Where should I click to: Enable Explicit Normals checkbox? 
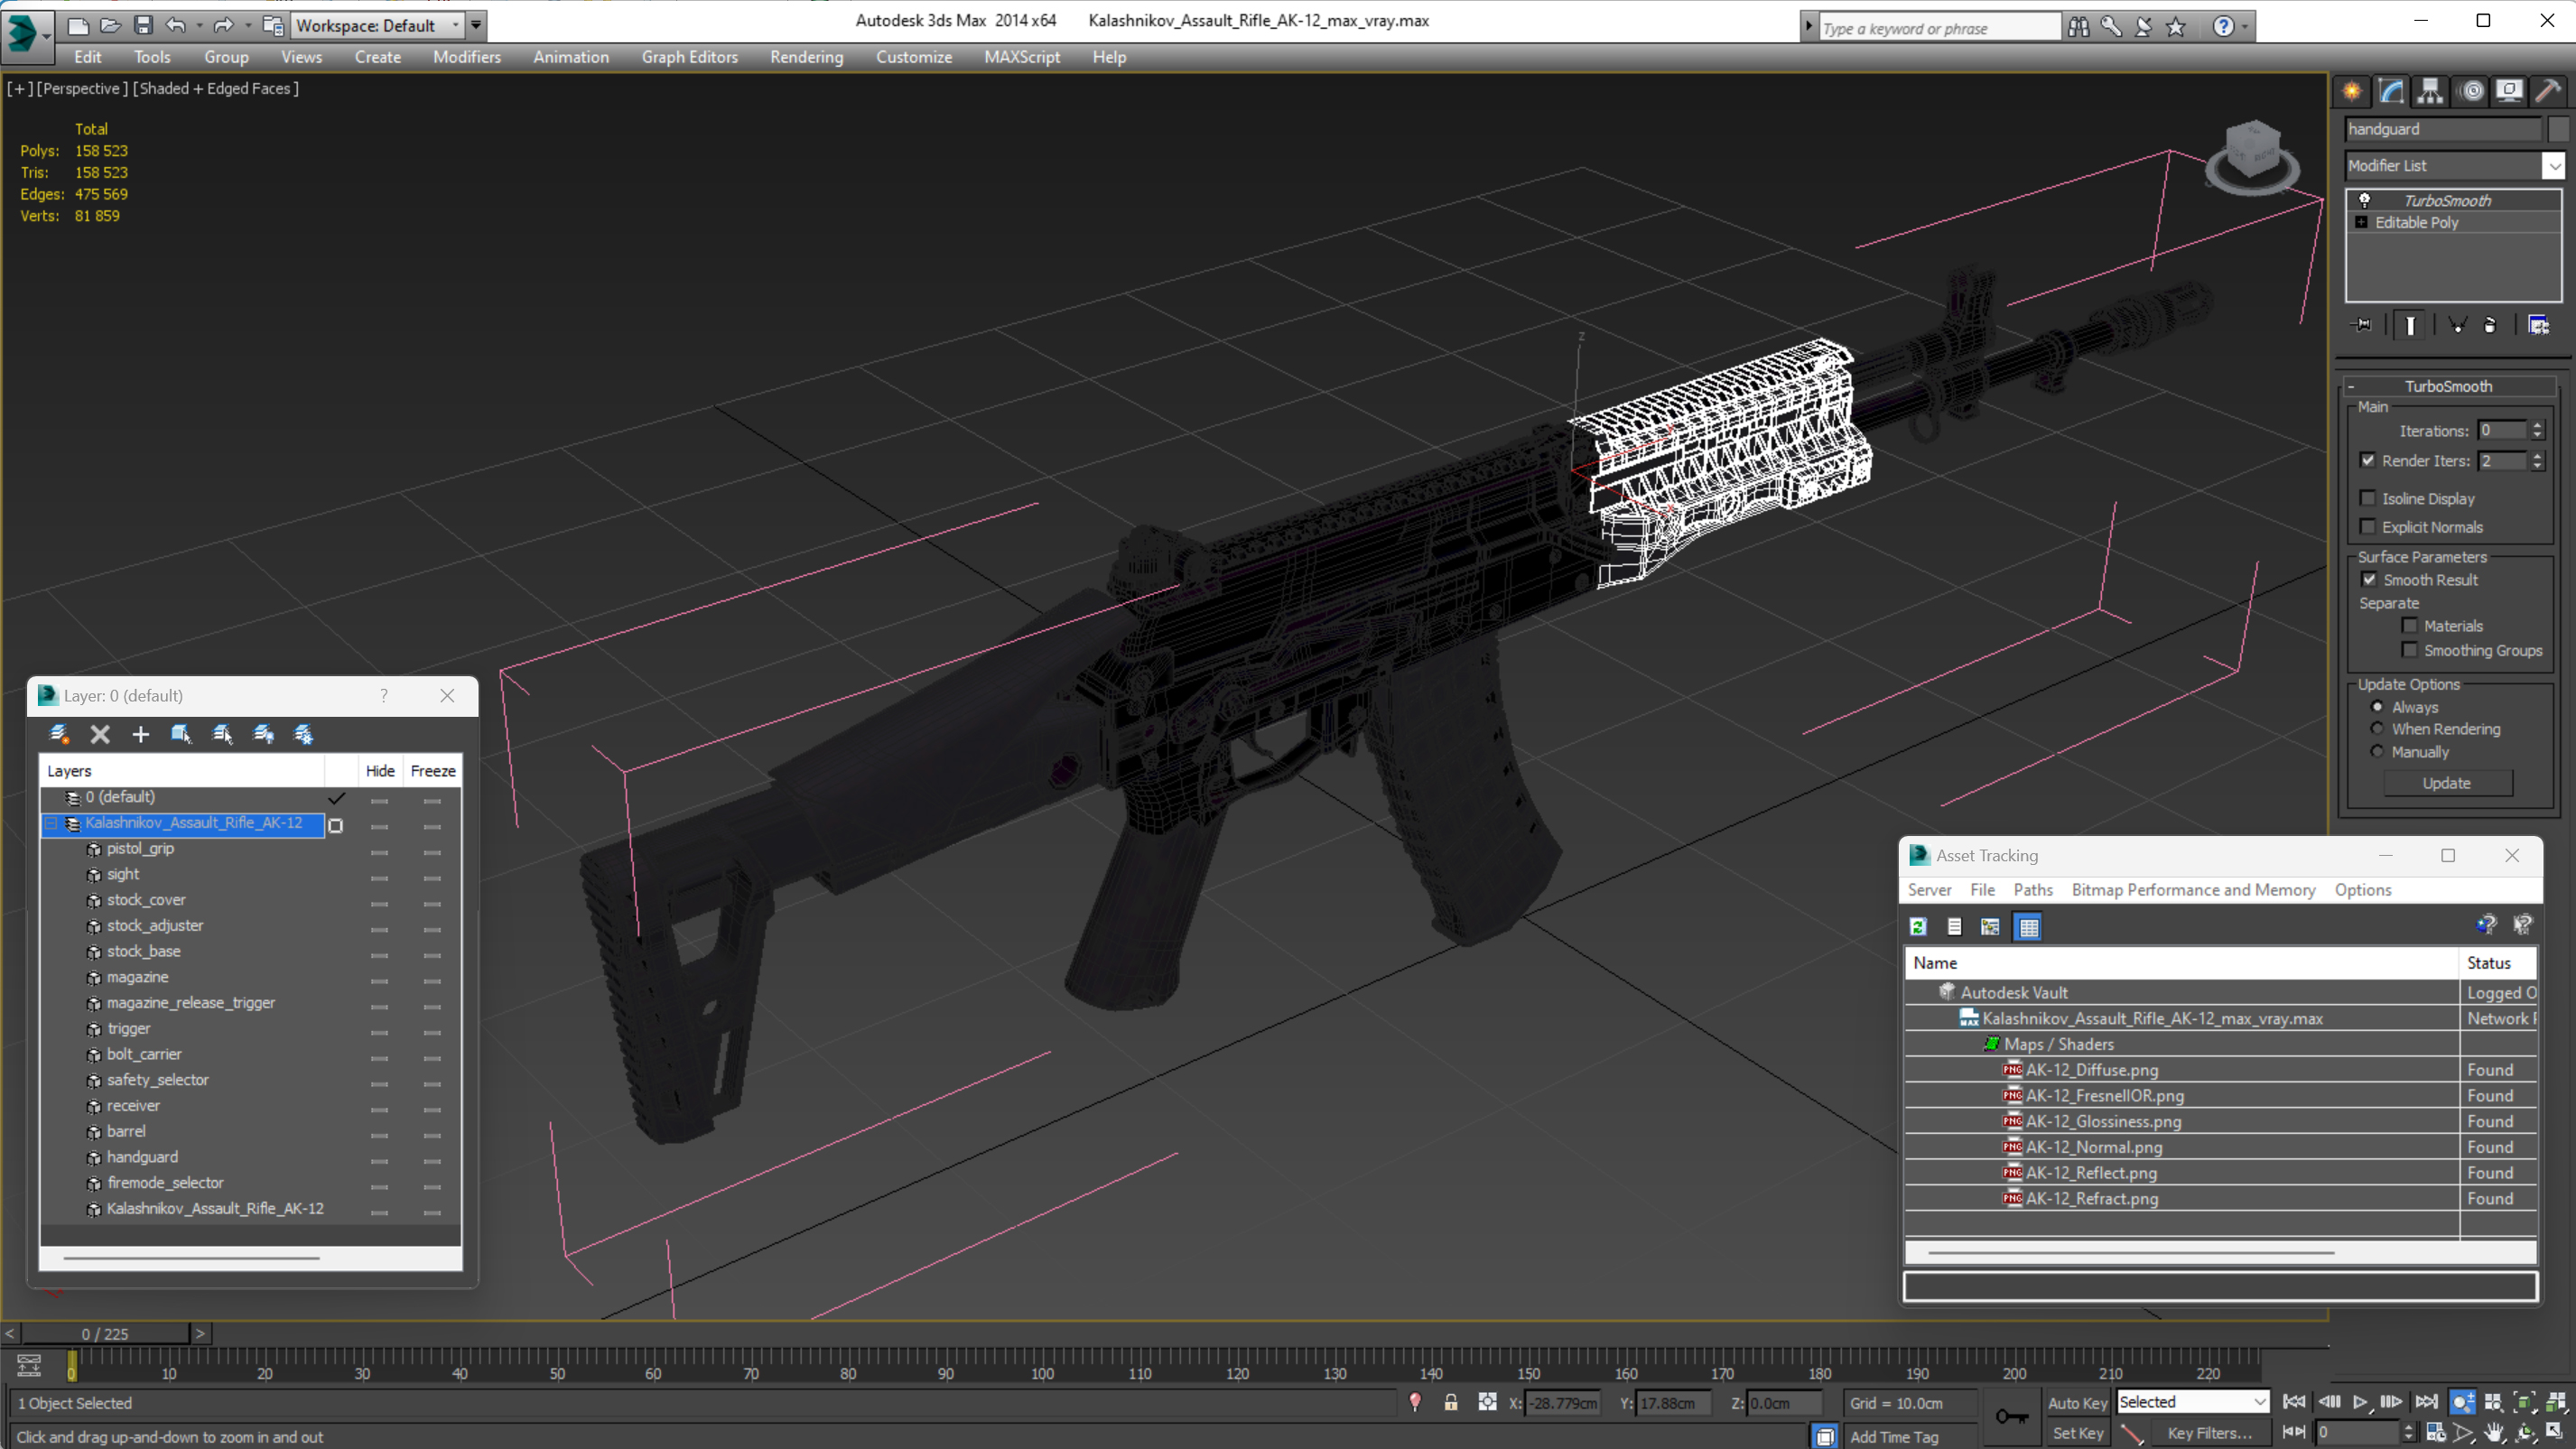point(2368,526)
